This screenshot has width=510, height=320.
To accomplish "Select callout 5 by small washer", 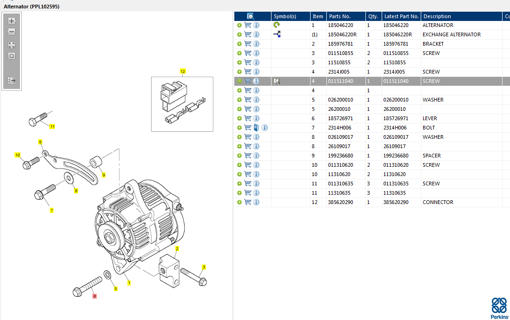I will click(116, 289).
